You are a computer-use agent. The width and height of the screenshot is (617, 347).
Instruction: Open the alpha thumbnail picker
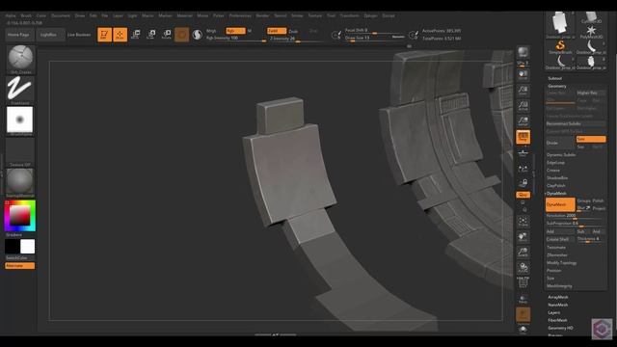click(x=19, y=120)
